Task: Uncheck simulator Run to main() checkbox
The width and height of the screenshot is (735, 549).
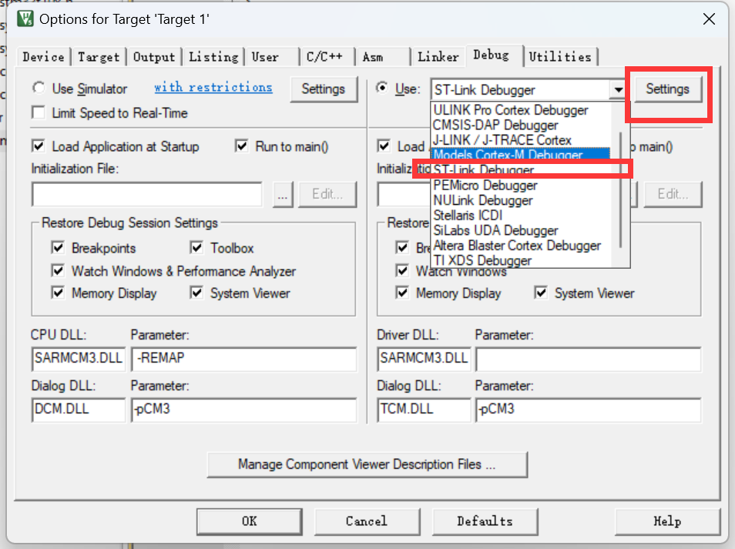Action: [x=241, y=146]
